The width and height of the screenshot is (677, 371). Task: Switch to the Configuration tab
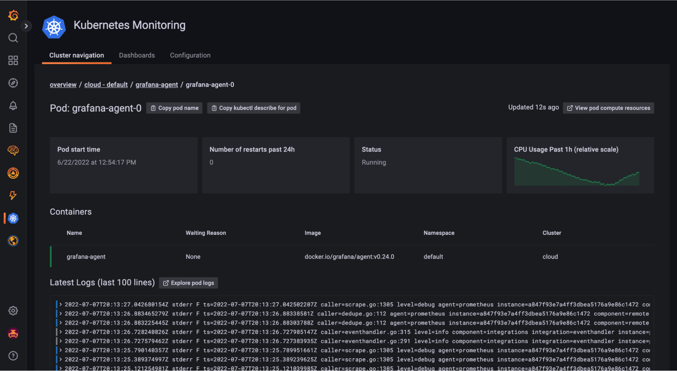(190, 55)
